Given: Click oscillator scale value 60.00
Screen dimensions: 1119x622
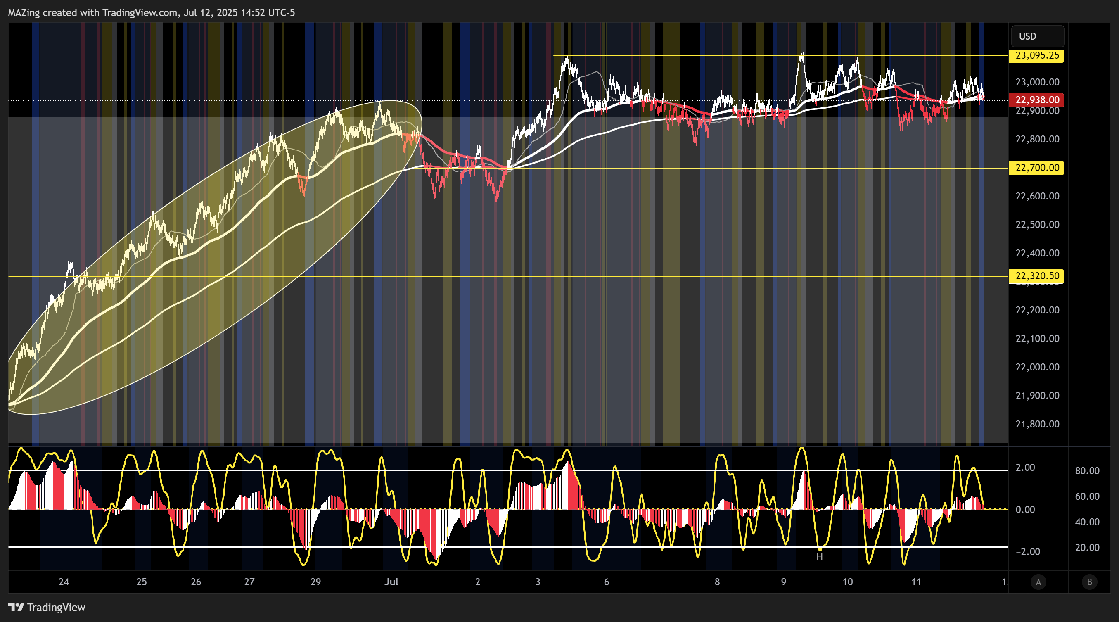Looking at the screenshot, I should (1087, 496).
